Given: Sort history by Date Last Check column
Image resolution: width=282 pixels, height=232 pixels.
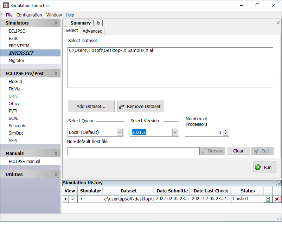Looking at the screenshot, I should click(x=211, y=191).
